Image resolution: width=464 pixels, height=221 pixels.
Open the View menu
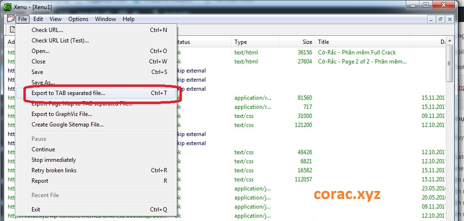(55, 19)
